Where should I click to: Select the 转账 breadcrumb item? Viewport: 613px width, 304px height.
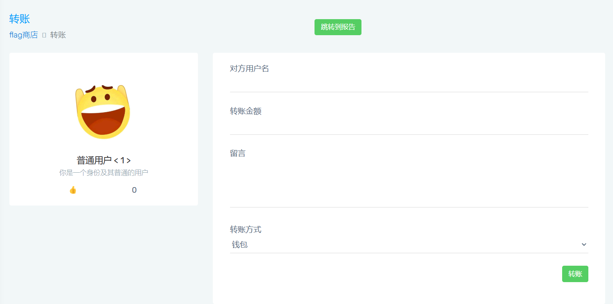(58, 35)
